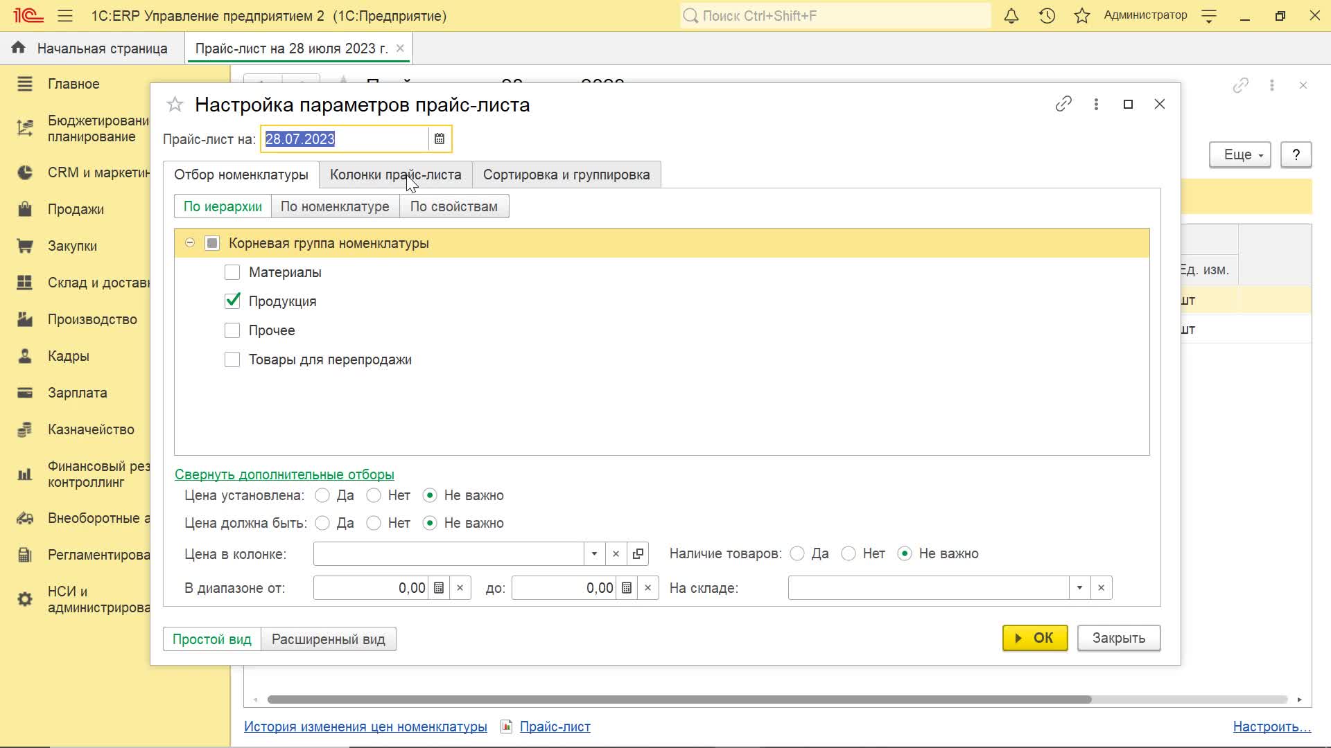The height and width of the screenshot is (748, 1331).
Task: Open the Настроить... link
Action: point(1272,727)
